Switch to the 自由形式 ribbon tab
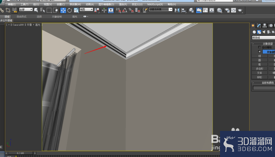Screen dimensions: 275x157 (x=21, y=17)
